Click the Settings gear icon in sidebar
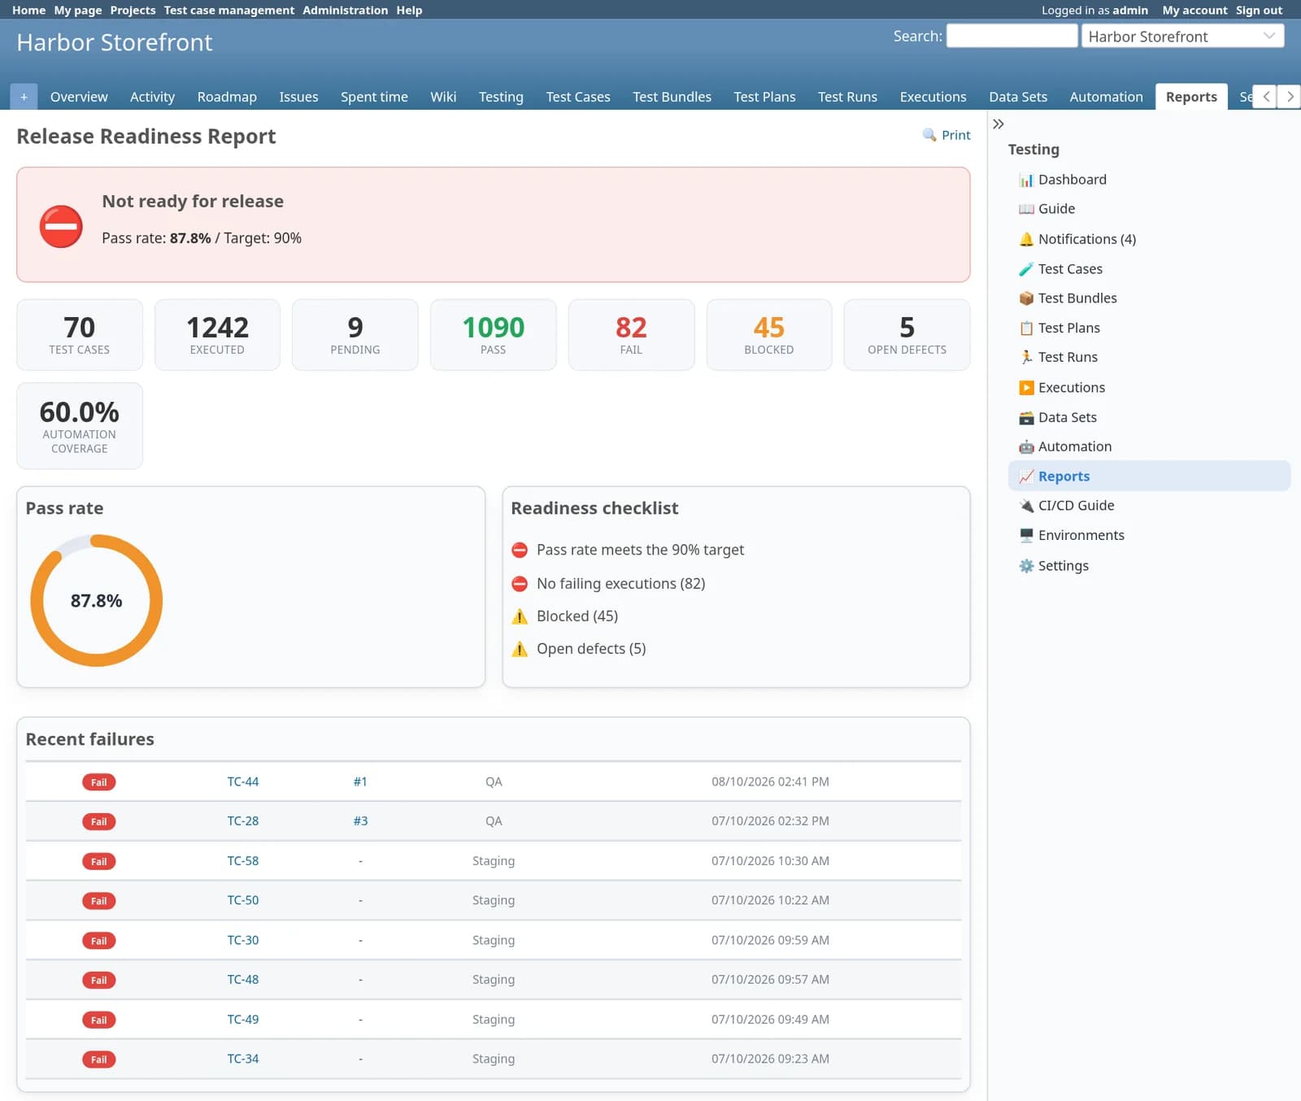The height and width of the screenshot is (1101, 1301). coord(1026,566)
